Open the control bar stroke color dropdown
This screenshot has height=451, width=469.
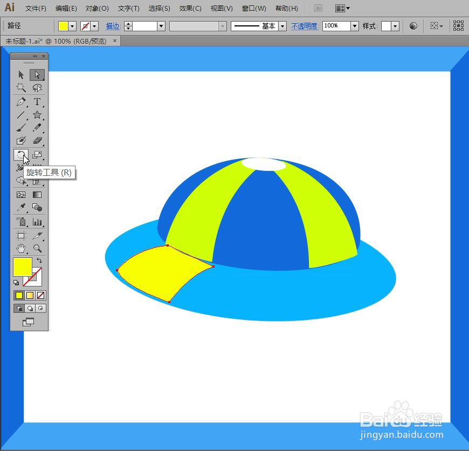pyautogui.click(x=94, y=26)
